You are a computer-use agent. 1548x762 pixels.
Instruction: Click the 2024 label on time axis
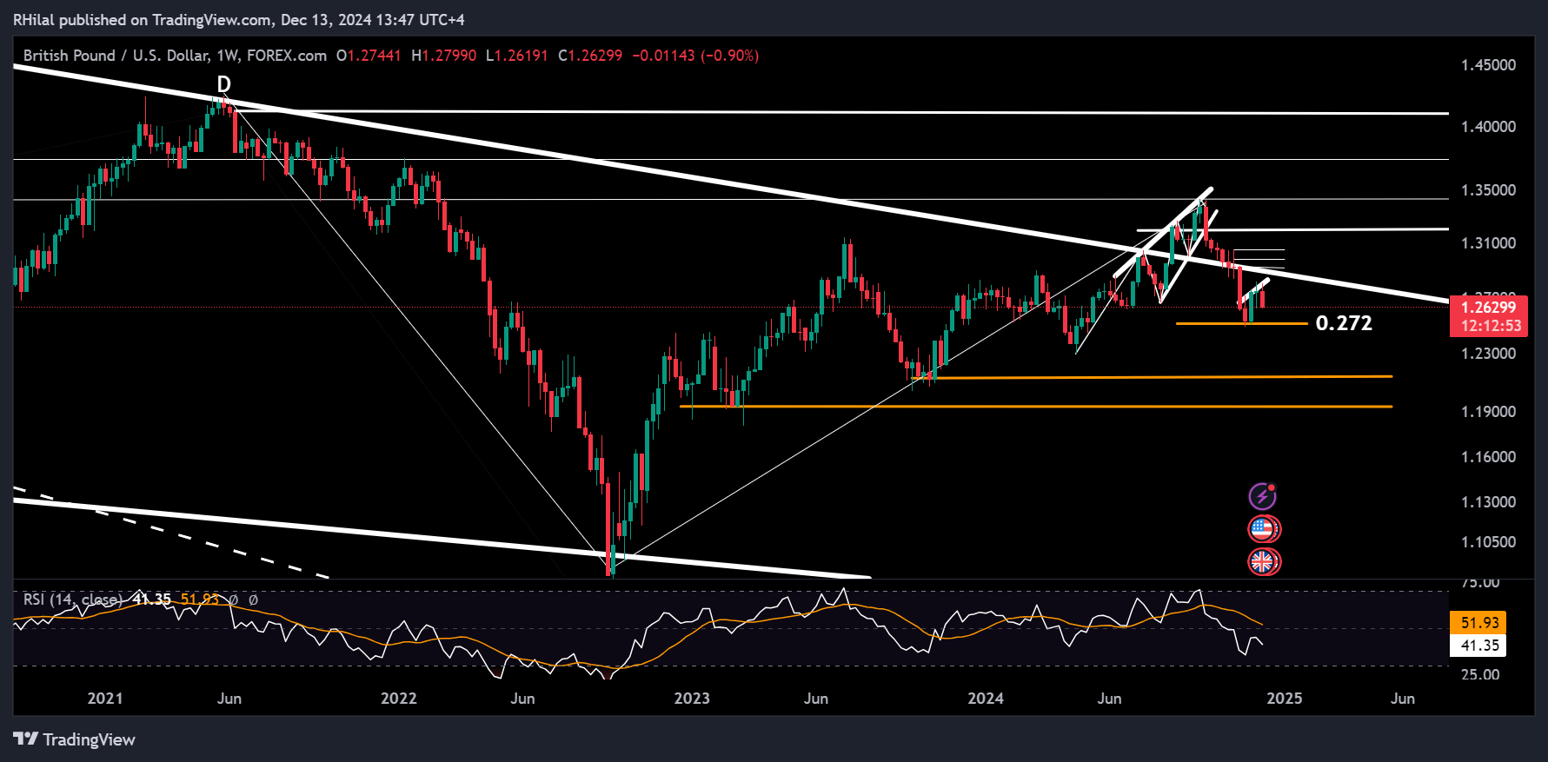tap(986, 699)
